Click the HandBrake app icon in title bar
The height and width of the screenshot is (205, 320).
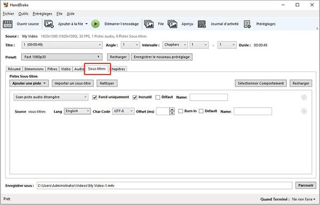[6, 5]
